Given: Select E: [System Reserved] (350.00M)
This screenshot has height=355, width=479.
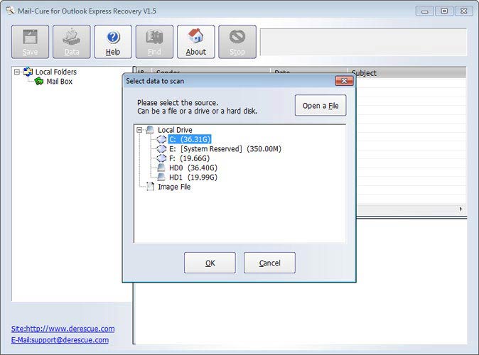Looking at the screenshot, I should coord(225,149).
